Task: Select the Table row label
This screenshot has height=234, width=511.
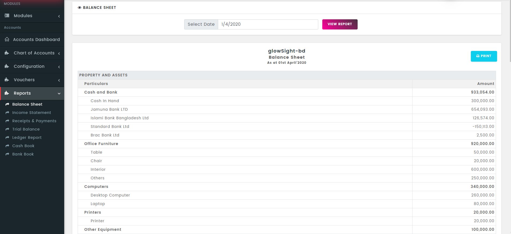Action: coord(96,152)
